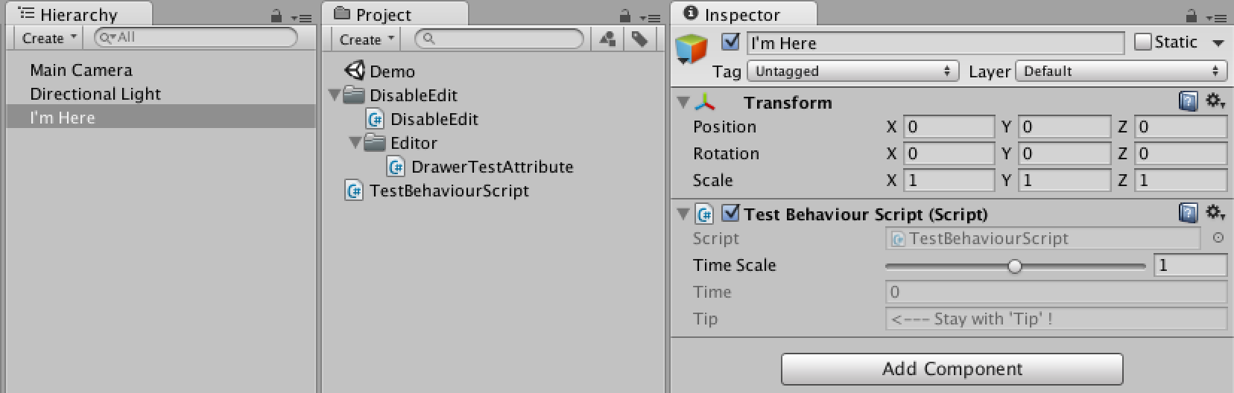Open Transform component gear settings menu

(1215, 101)
